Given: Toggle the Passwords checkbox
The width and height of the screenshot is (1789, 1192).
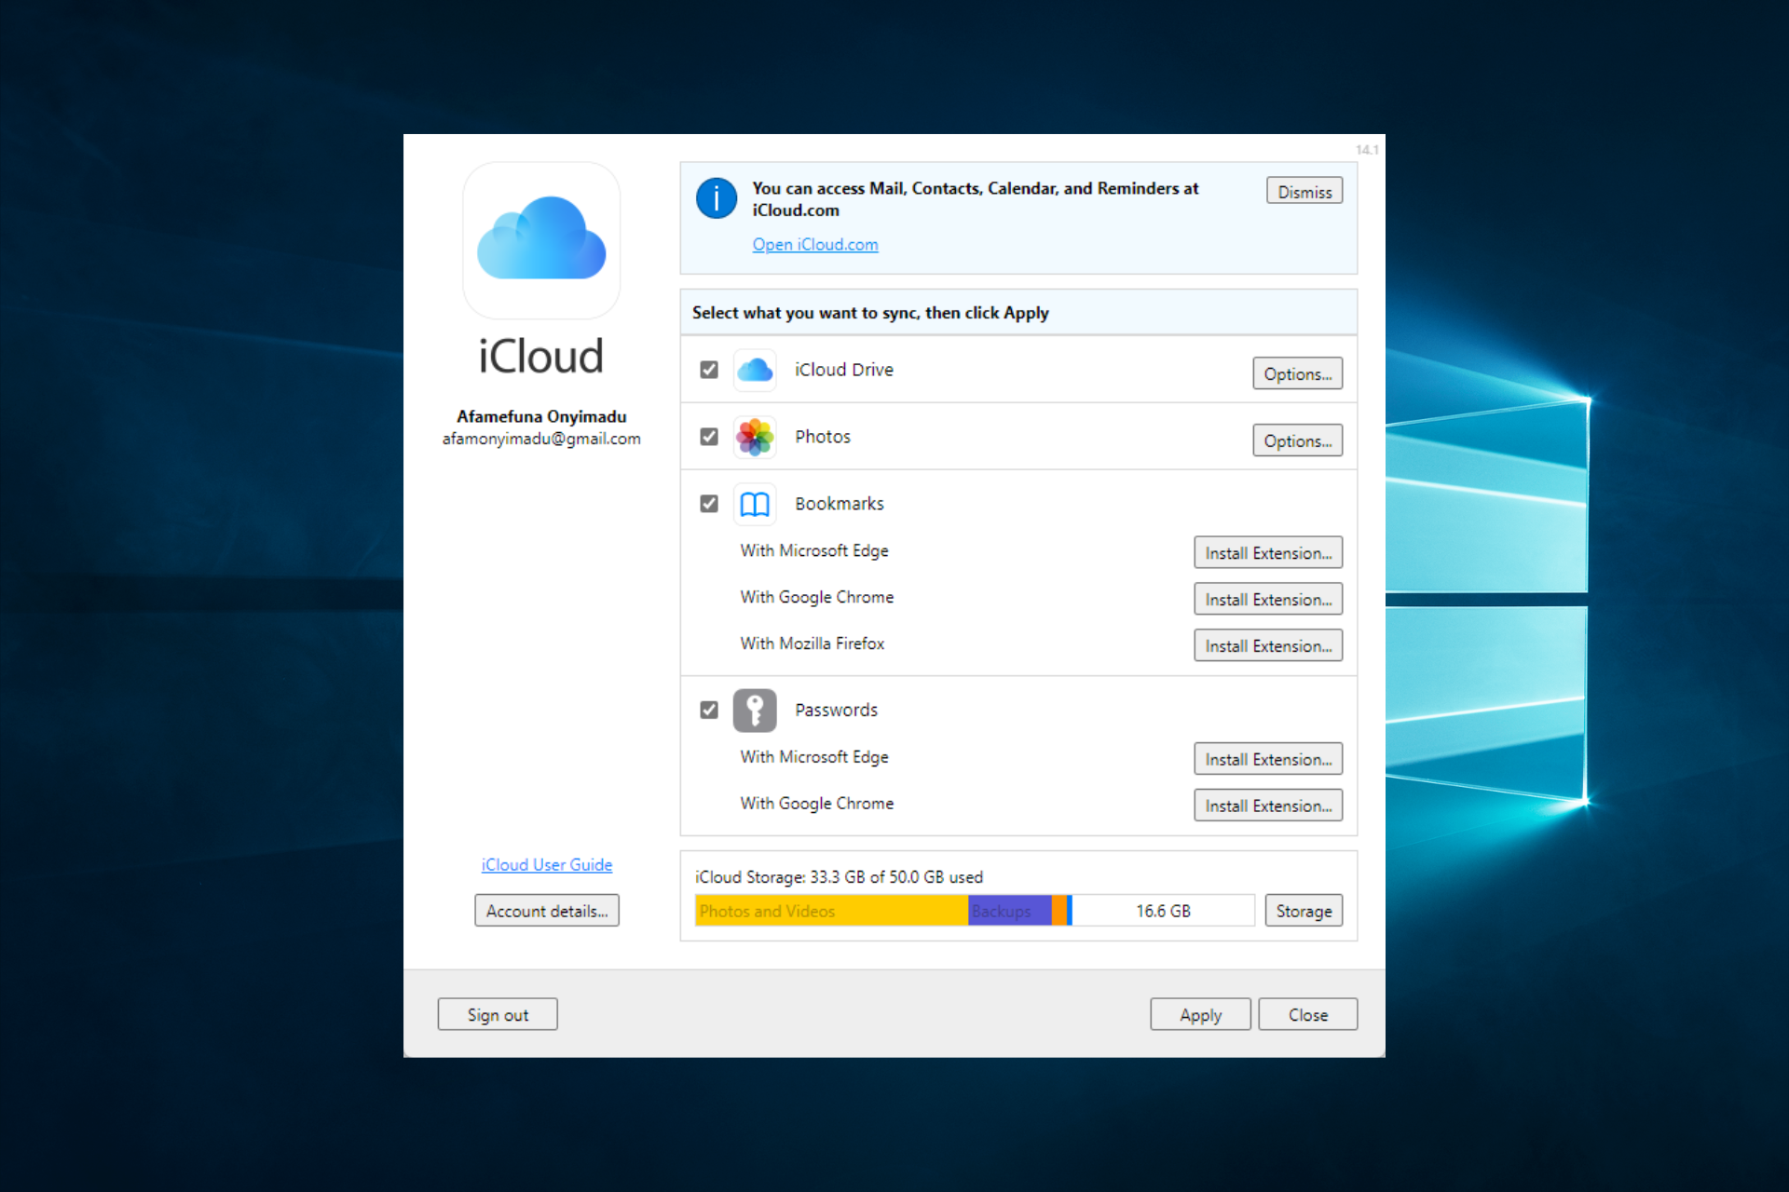Looking at the screenshot, I should (709, 710).
